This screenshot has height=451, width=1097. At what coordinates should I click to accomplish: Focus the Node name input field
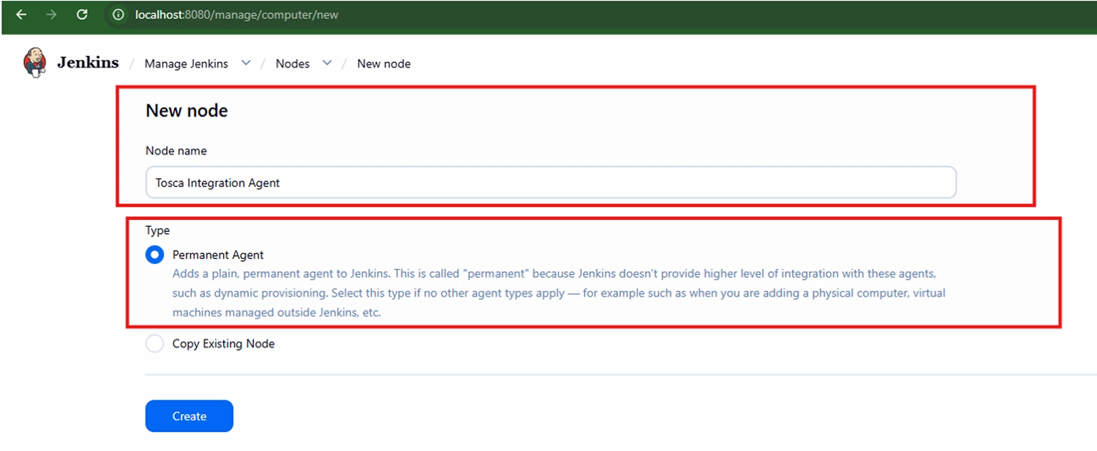coord(551,182)
